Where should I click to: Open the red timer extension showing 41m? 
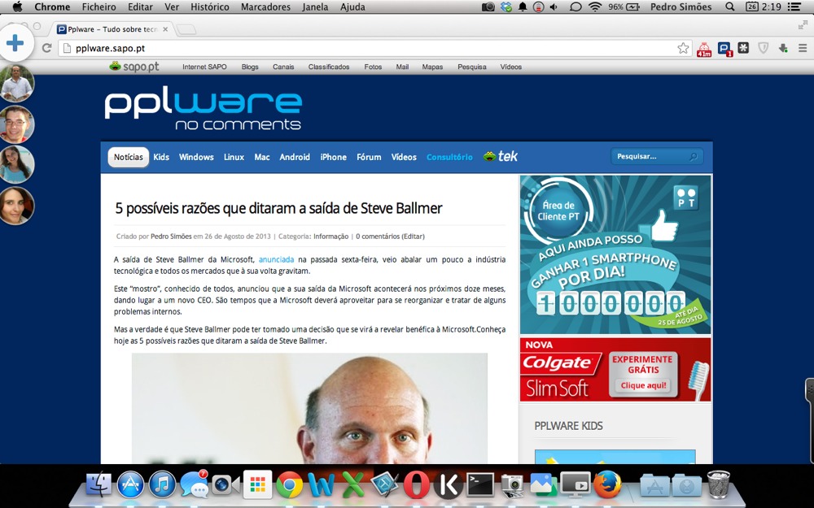pos(704,49)
